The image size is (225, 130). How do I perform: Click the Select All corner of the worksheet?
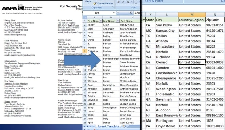tap(85, 17)
